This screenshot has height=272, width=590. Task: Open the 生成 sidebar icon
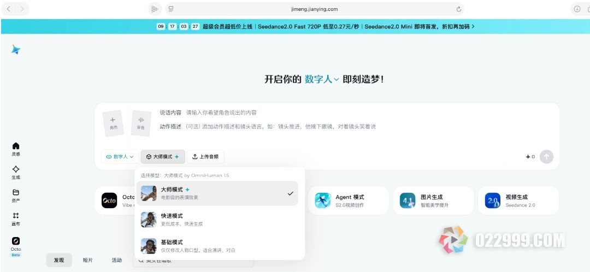coord(16,172)
